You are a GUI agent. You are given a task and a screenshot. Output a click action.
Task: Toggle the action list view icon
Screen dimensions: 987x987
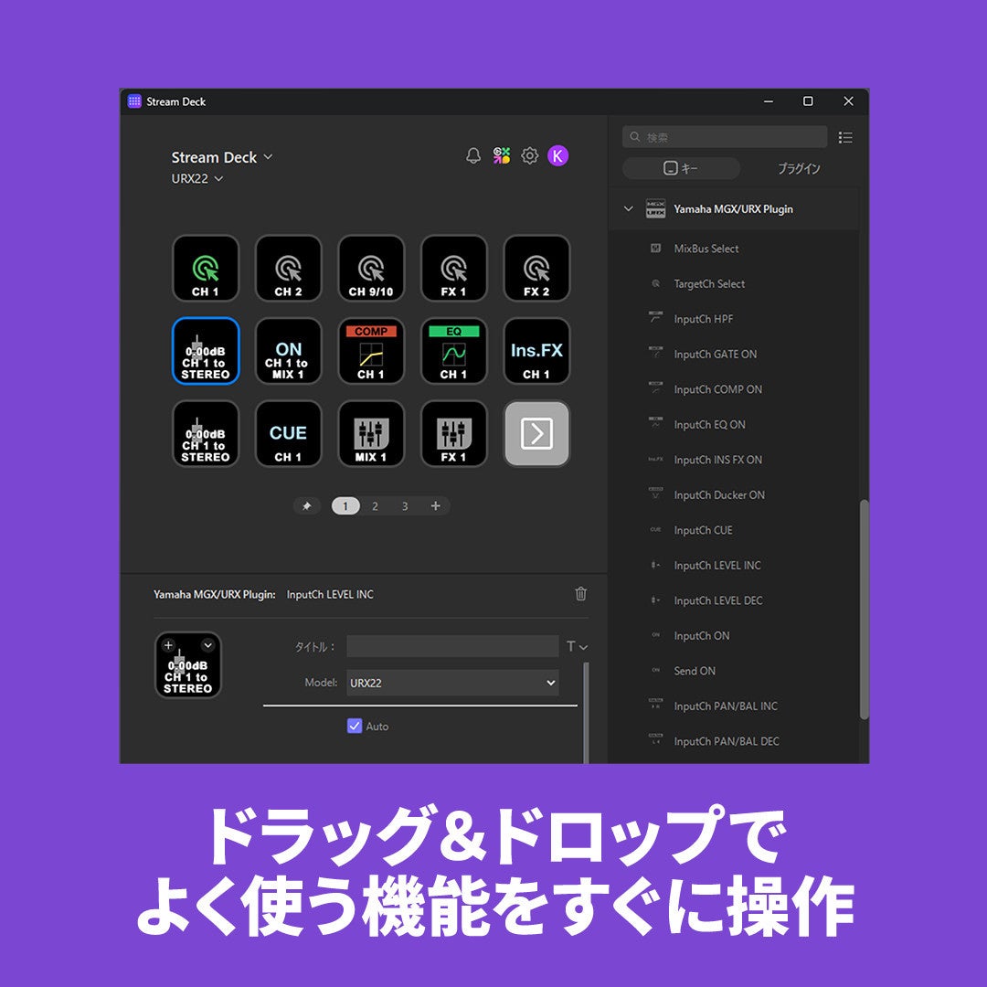[845, 137]
